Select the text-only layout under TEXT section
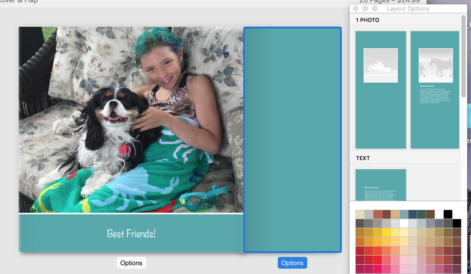The width and height of the screenshot is (471, 274). click(380, 186)
